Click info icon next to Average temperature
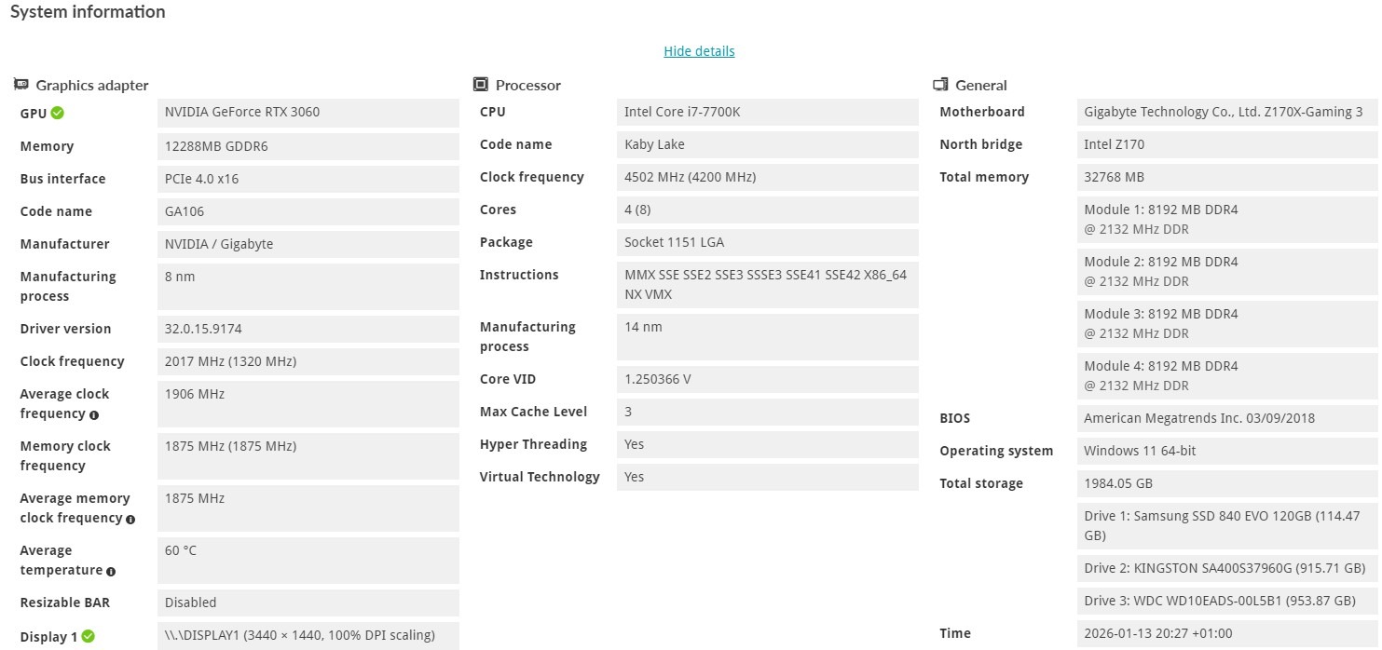 pyautogui.click(x=111, y=571)
